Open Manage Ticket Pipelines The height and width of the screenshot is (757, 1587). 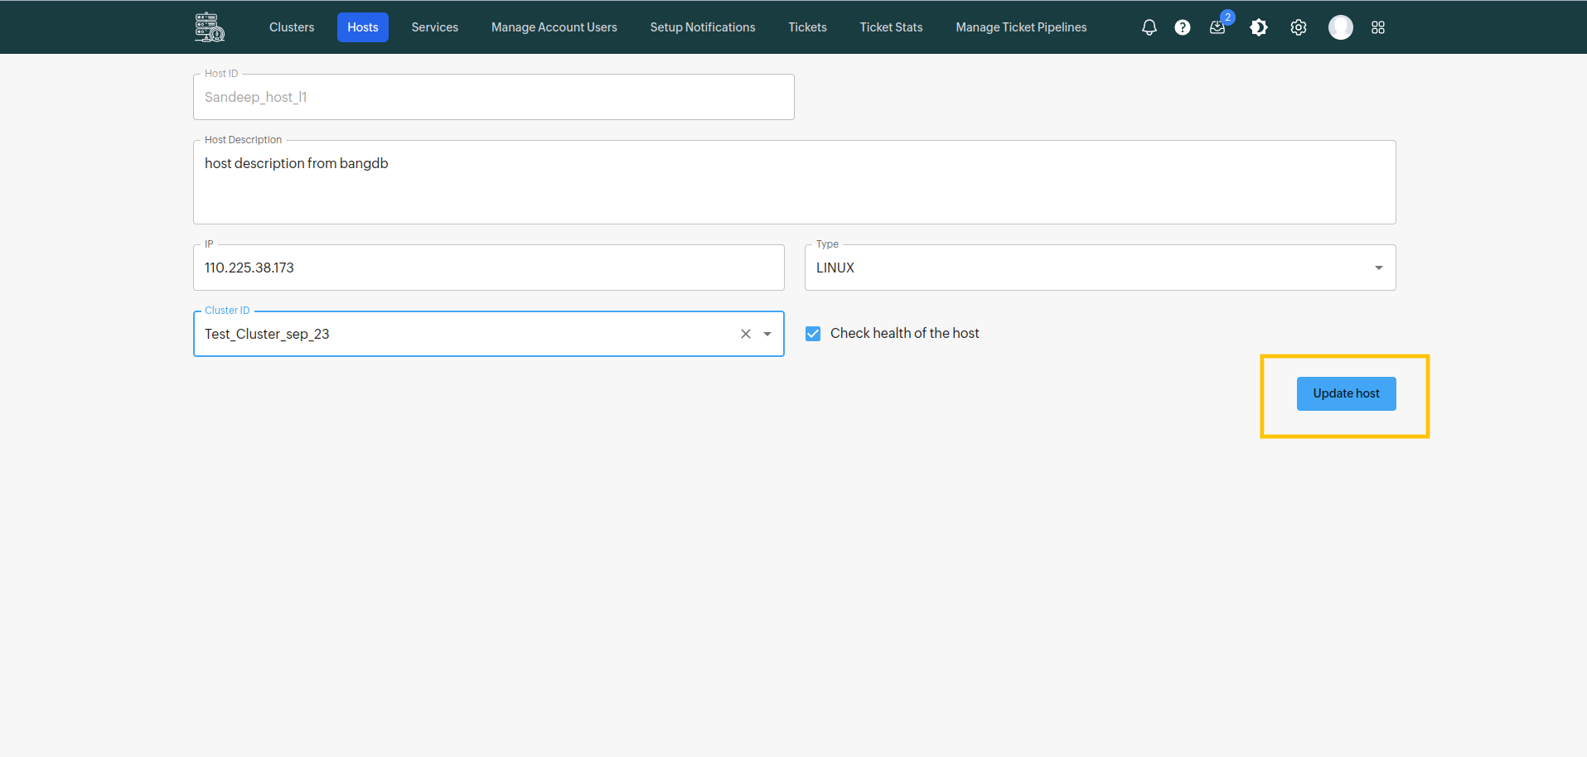pyautogui.click(x=1022, y=27)
